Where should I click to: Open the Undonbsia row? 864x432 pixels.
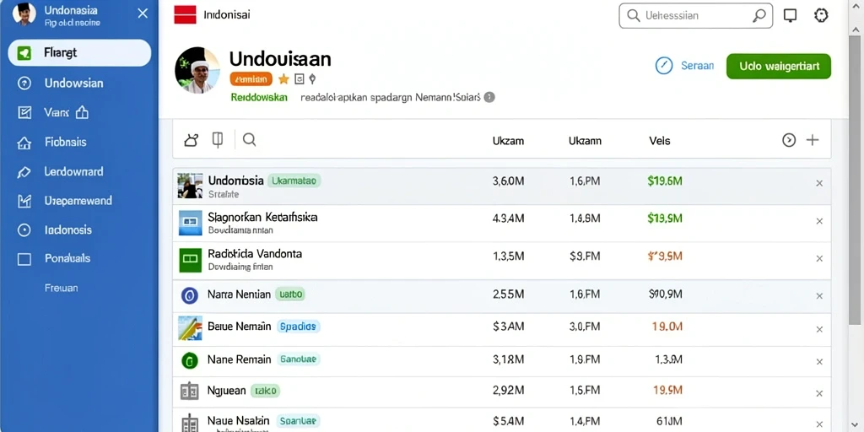point(501,186)
